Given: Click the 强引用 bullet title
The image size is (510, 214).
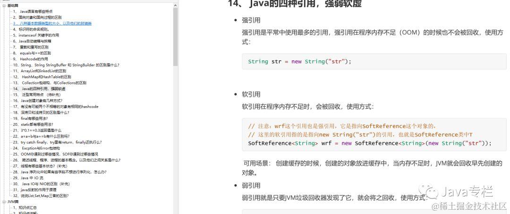Looking at the screenshot, I should click(x=251, y=20).
